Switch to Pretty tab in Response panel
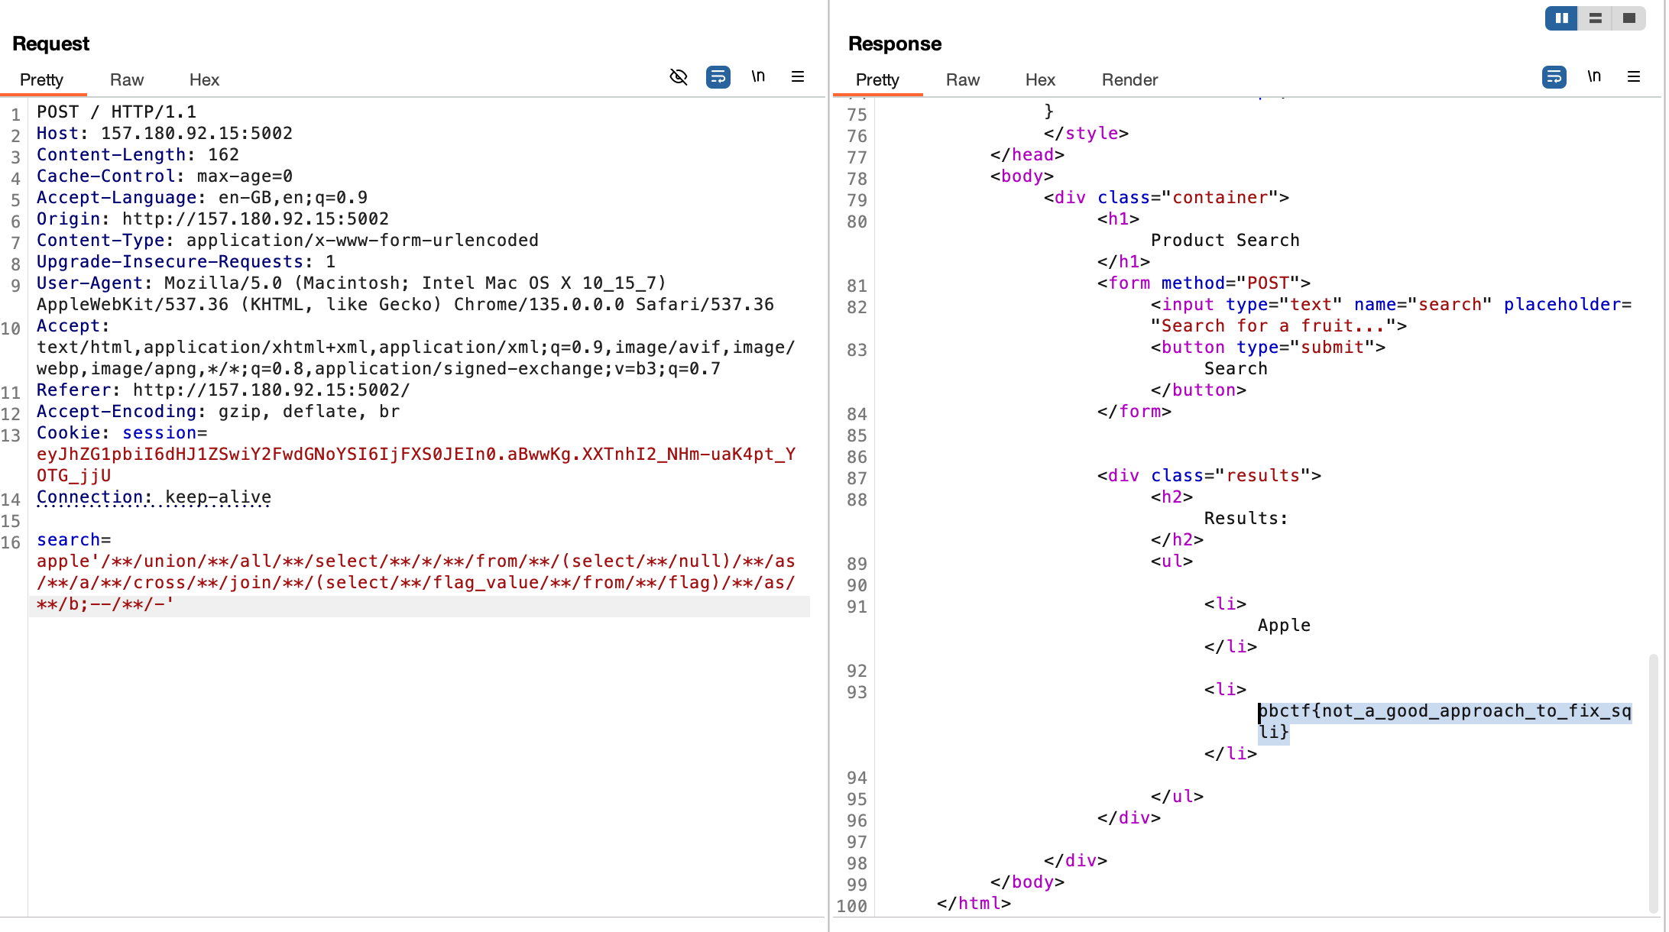 tap(877, 79)
